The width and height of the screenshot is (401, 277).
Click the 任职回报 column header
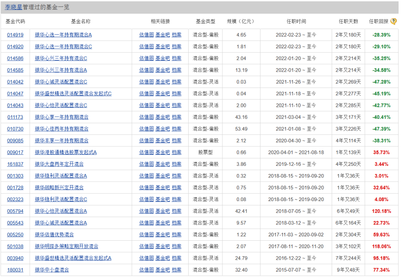[x=378, y=22]
